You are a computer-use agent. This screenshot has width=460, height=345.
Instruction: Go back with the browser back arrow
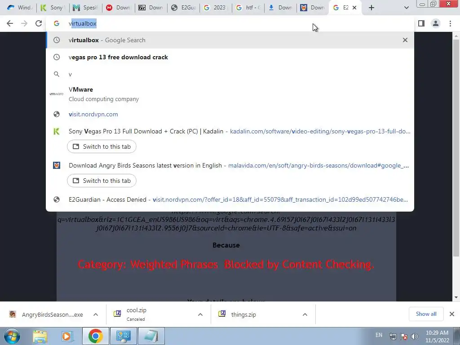click(x=10, y=23)
